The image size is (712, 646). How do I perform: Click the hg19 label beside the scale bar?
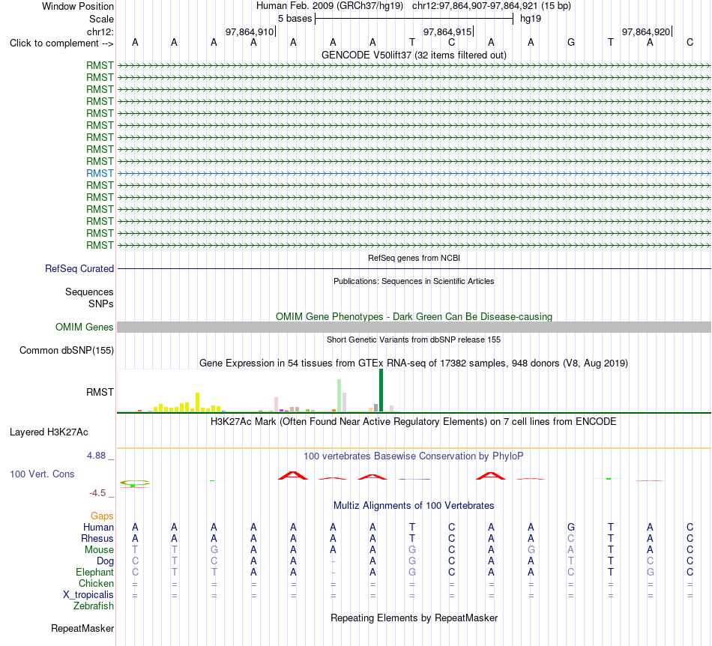[x=531, y=19]
